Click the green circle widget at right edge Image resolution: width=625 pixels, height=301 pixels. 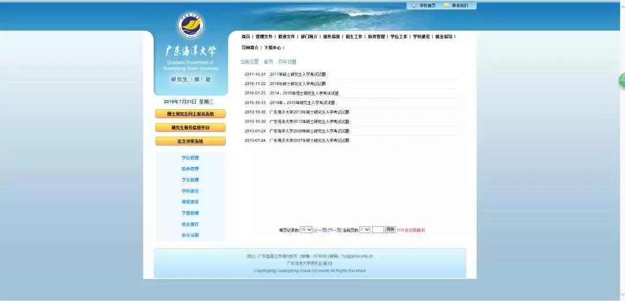pos(622,80)
